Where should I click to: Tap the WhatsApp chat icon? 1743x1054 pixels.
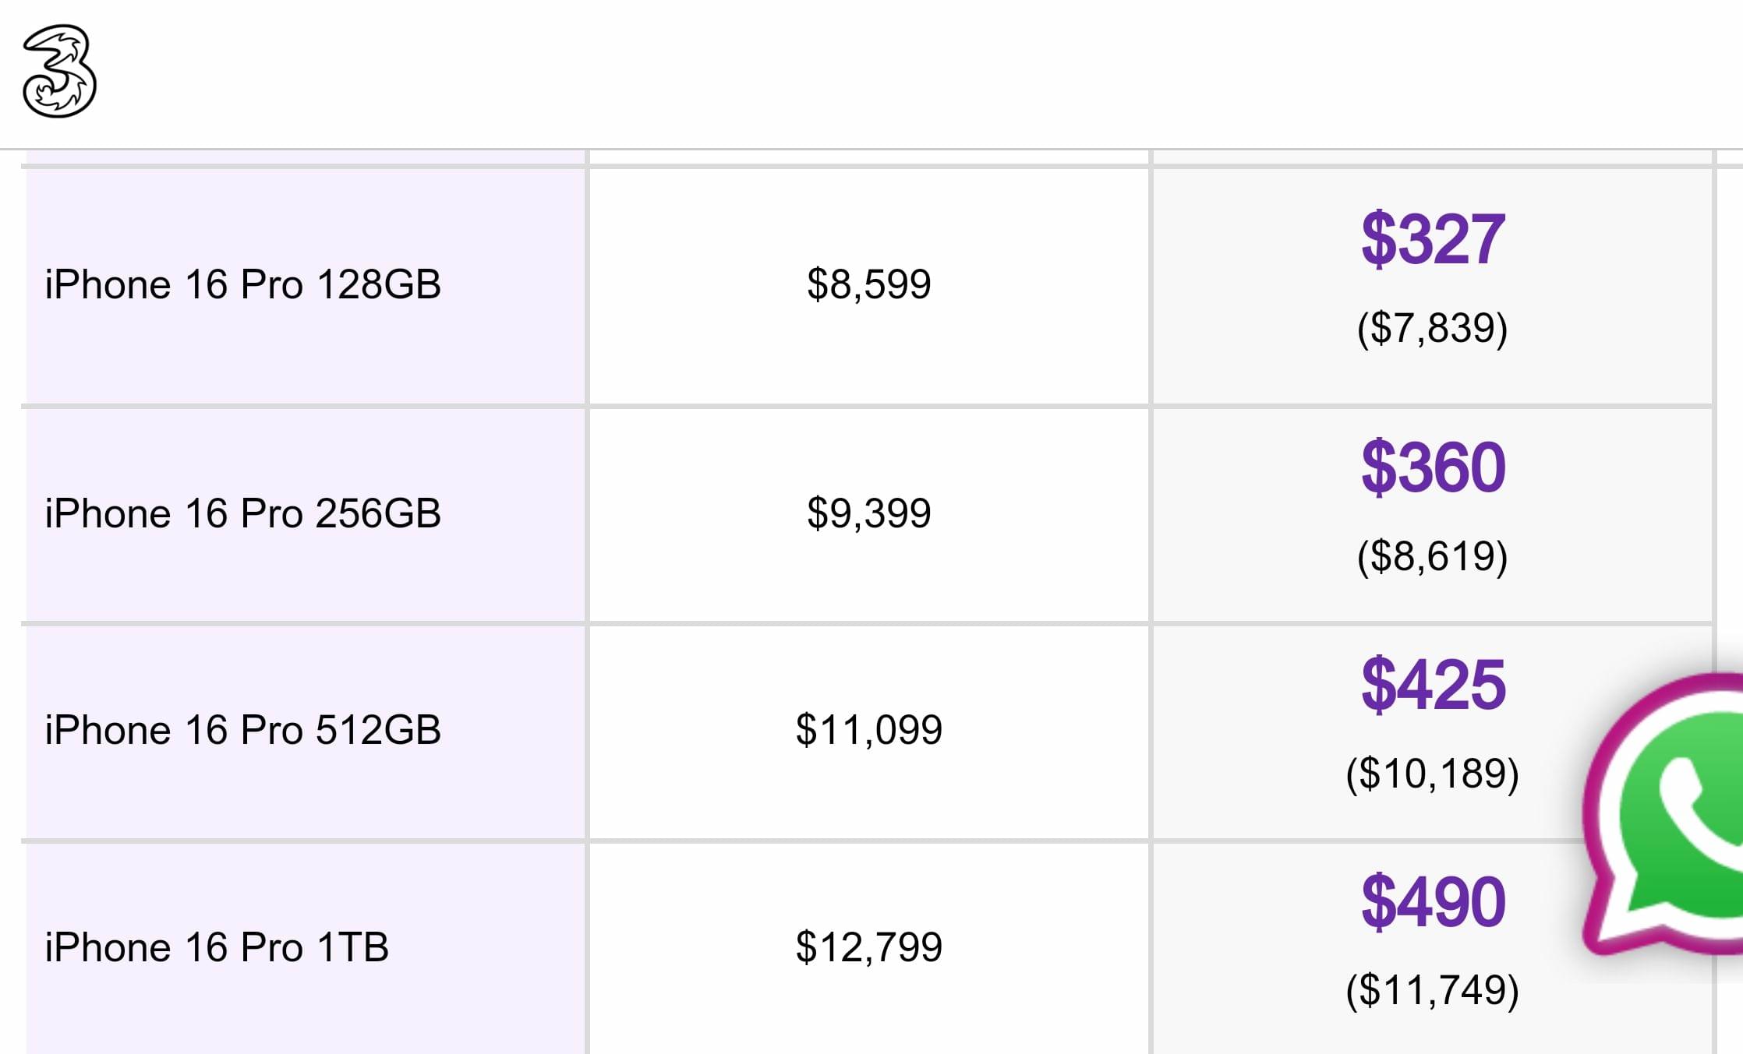(x=1663, y=815)
